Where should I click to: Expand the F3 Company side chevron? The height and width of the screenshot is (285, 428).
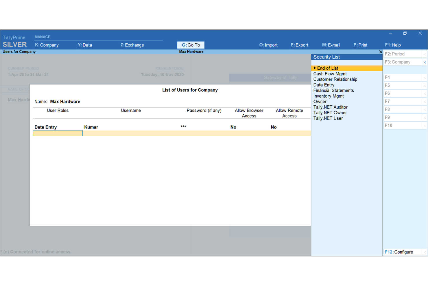tap(425, 62)
